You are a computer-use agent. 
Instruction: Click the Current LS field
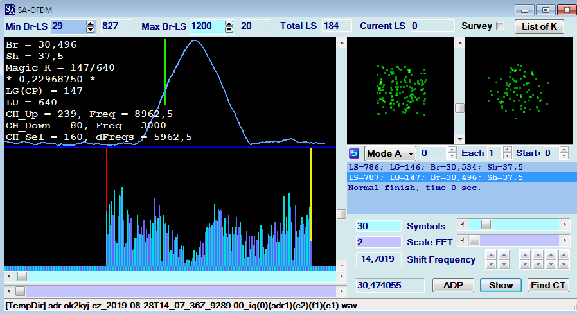[432, 26]
